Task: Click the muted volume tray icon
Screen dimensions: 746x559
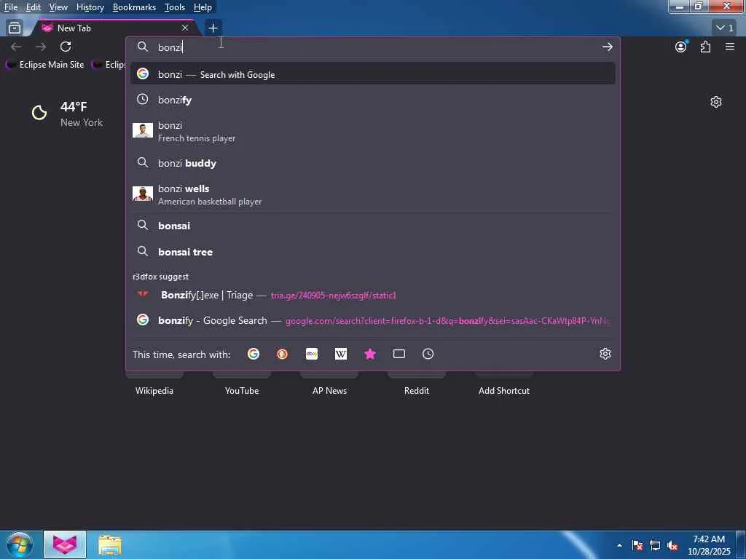Action: pyautogui.click(x=672, y=546)
